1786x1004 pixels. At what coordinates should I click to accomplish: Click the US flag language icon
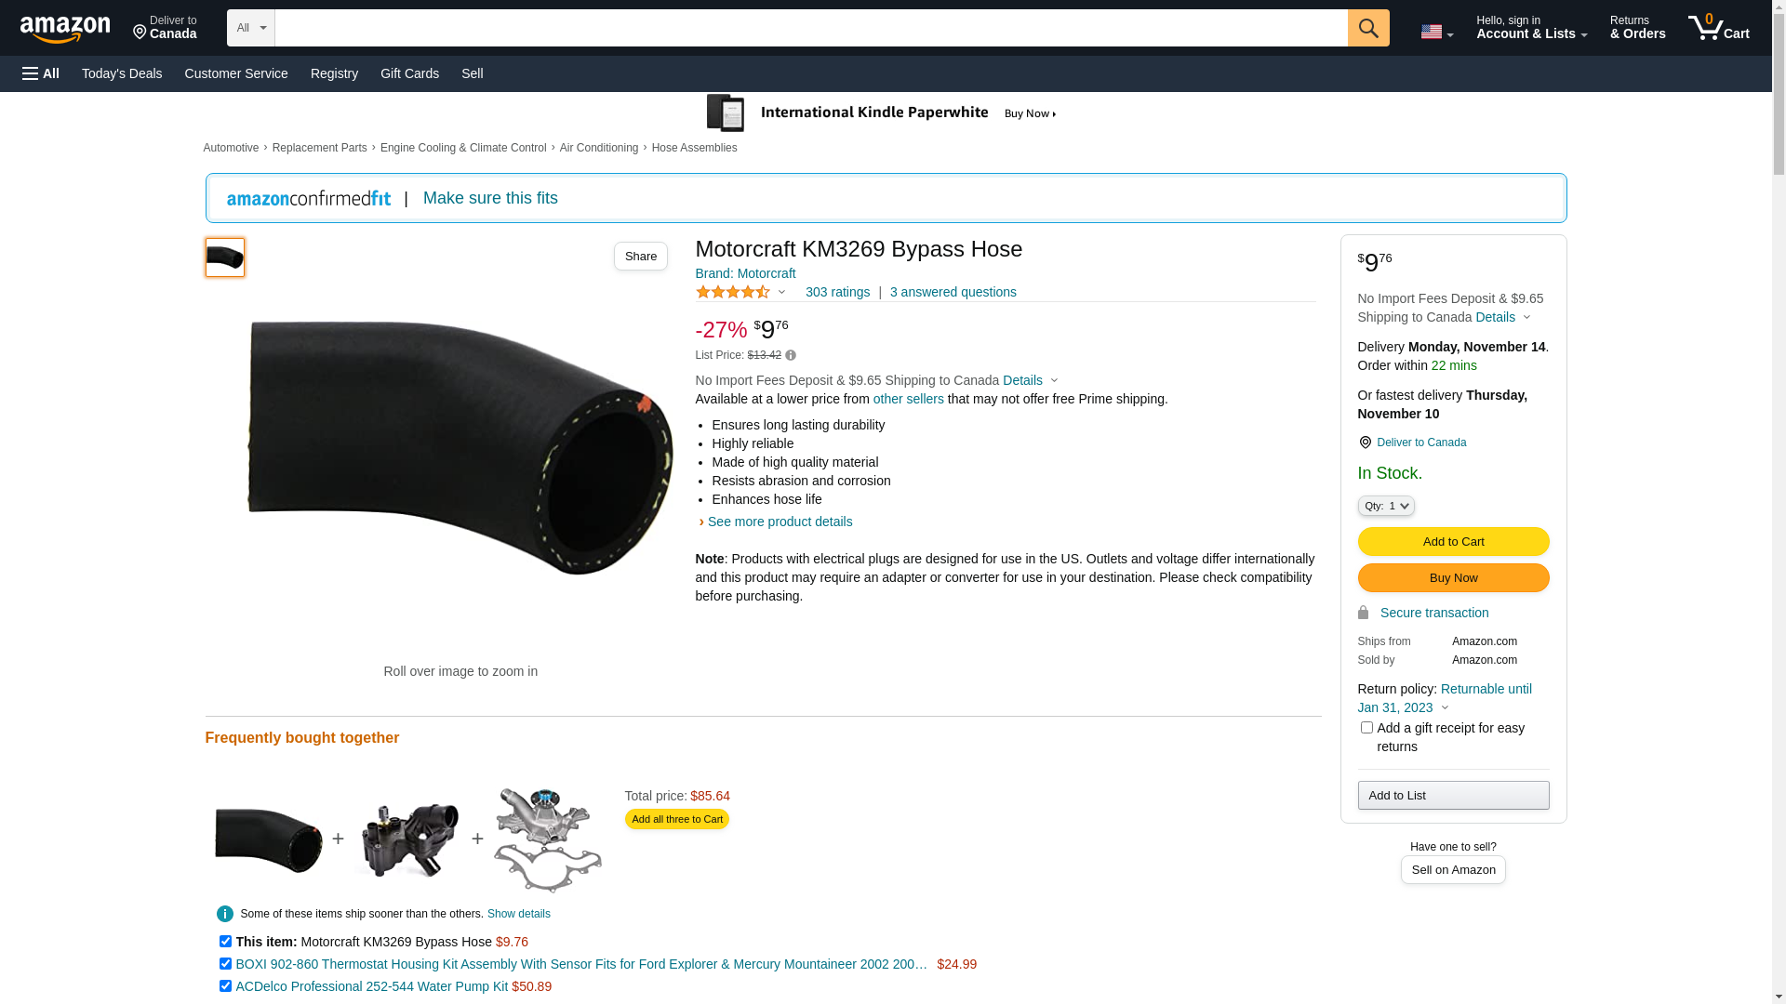1435,32
